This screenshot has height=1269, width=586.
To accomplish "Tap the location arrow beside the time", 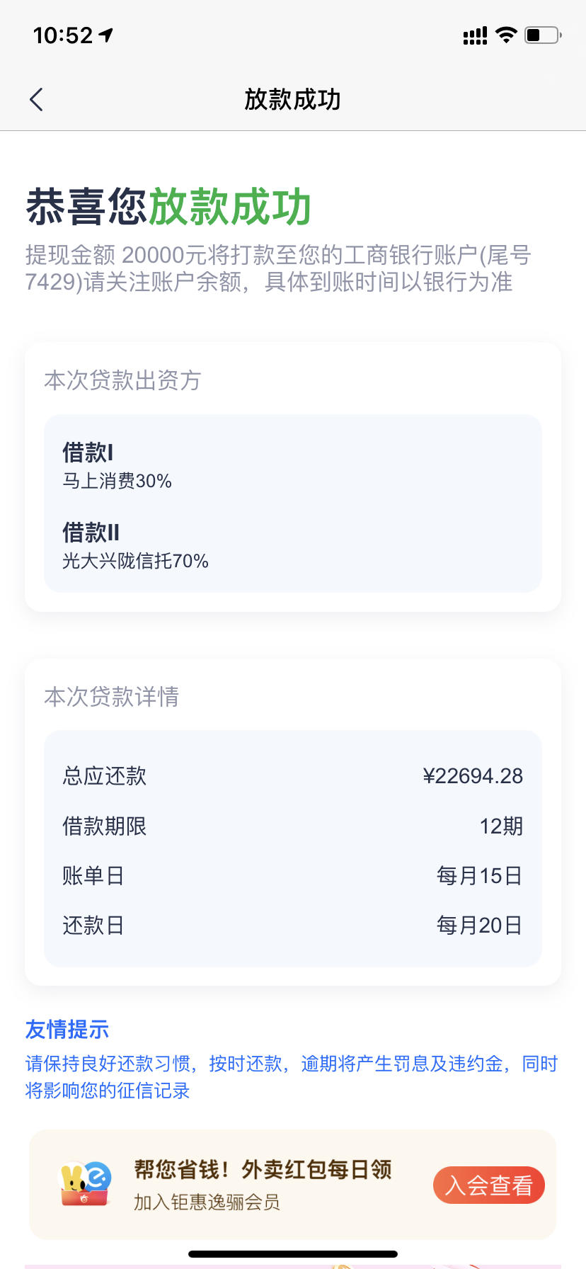I will pos(106,35).
